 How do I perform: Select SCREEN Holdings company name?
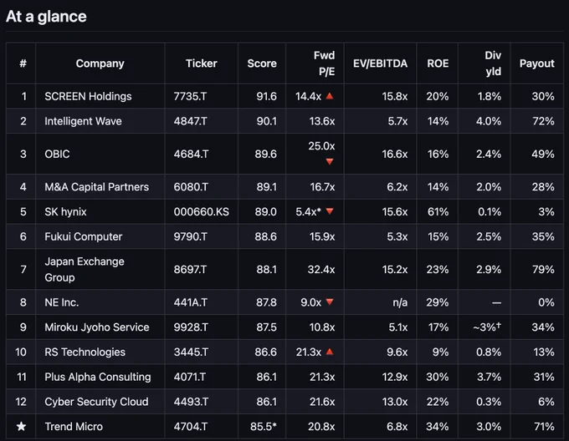[88, 96]
